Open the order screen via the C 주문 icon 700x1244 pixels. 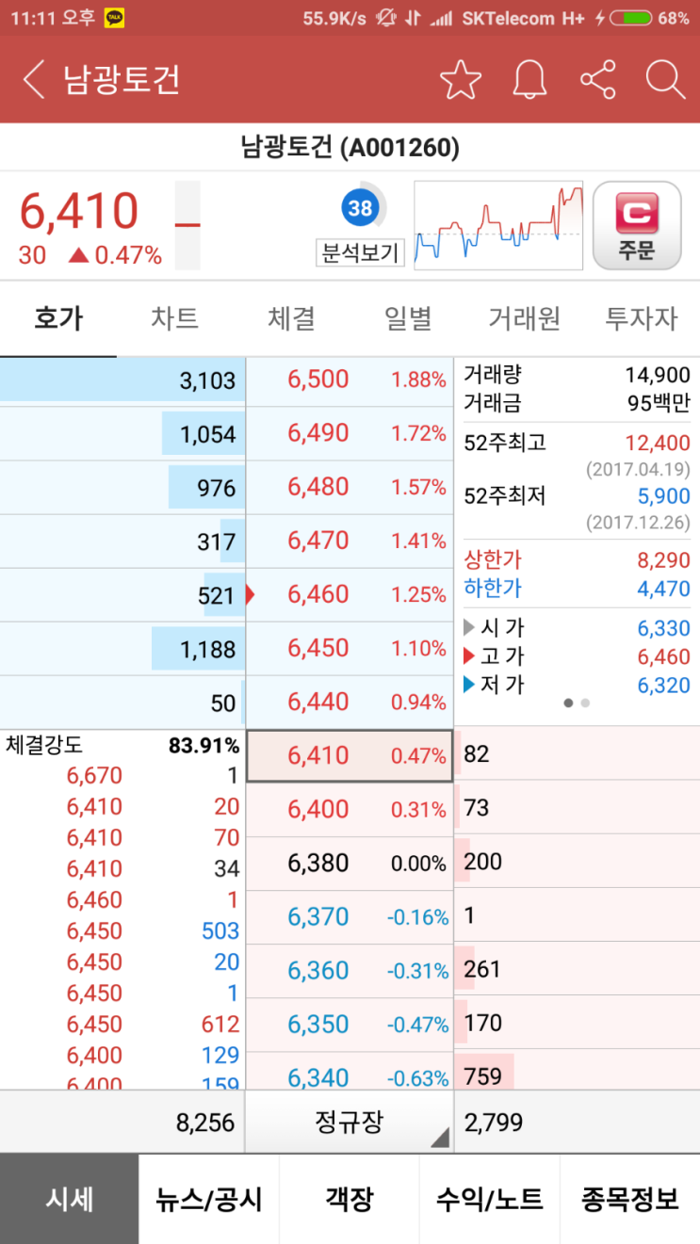pos(637,224)
